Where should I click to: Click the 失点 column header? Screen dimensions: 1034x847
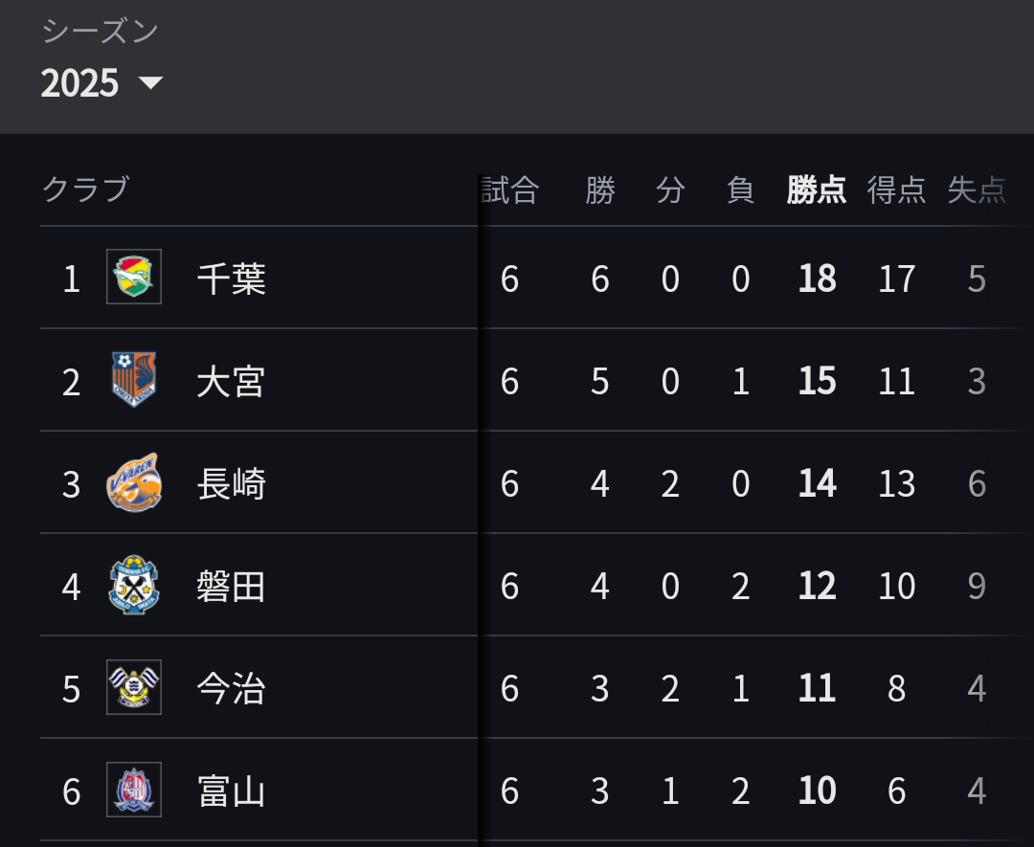click(x=977, y=189)
